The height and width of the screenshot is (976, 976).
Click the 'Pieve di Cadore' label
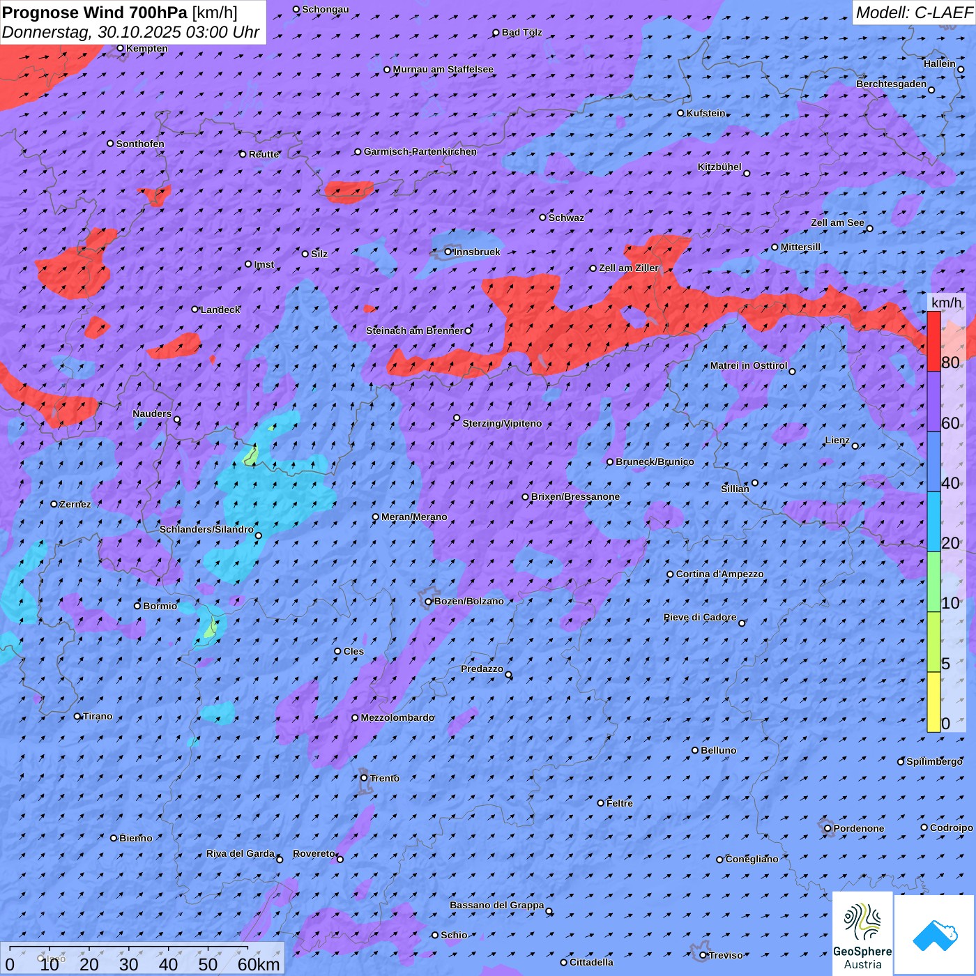pos(700,617)
